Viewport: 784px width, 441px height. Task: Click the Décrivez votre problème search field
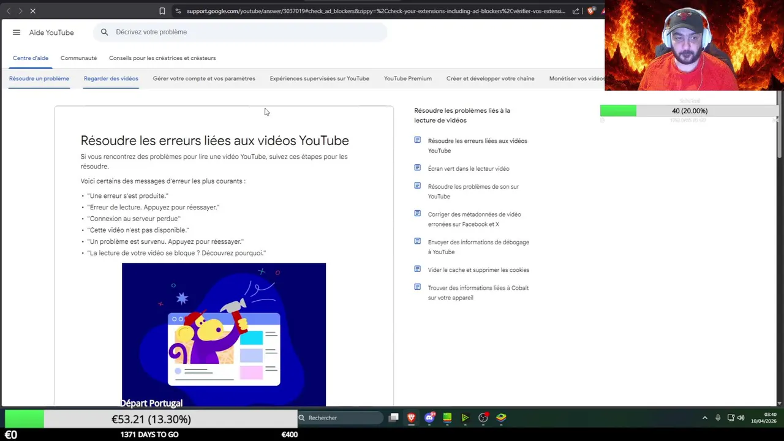click(240, 32)
